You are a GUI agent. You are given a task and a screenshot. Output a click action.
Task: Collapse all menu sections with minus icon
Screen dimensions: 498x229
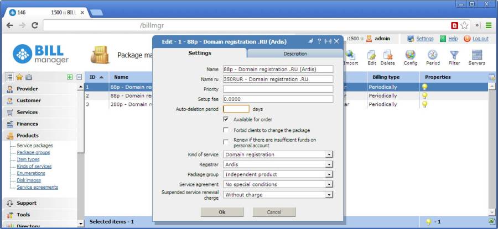79,77
